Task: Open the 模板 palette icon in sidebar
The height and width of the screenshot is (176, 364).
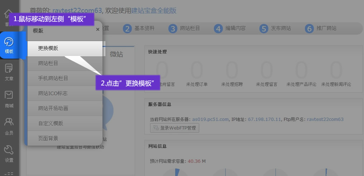Action: [x=9, y=45]
